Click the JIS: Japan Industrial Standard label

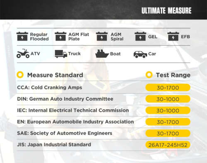[54, 145]
